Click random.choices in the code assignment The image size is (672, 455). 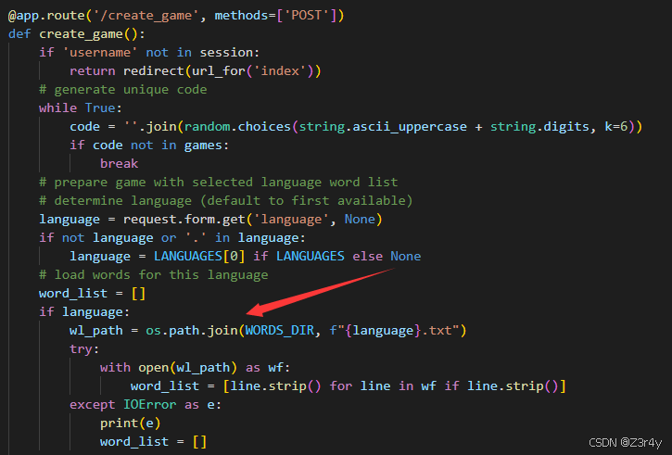237,126
